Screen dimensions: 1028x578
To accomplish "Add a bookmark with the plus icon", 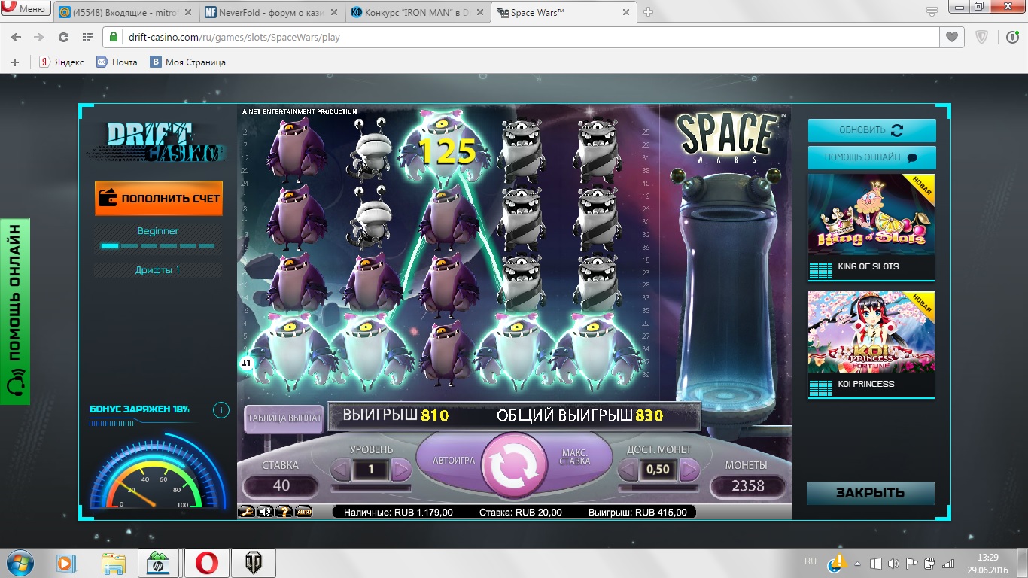I will tap(15, 62).
